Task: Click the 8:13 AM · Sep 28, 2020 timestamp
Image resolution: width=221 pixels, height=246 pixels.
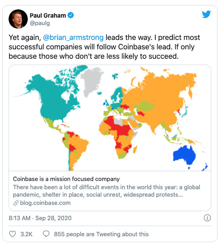Action: [x=40, y=218]
